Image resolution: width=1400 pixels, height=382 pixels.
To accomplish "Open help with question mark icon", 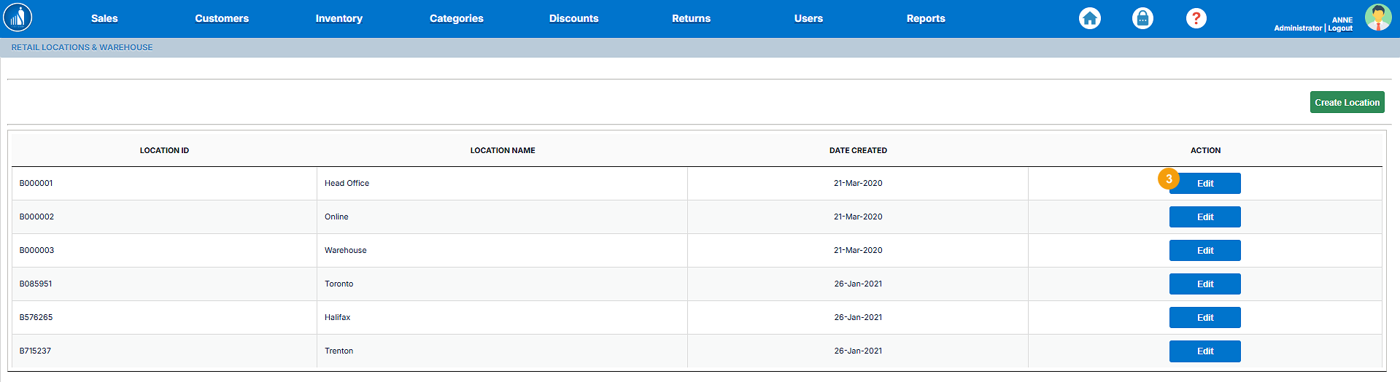I will click(x=1196, y=18).
